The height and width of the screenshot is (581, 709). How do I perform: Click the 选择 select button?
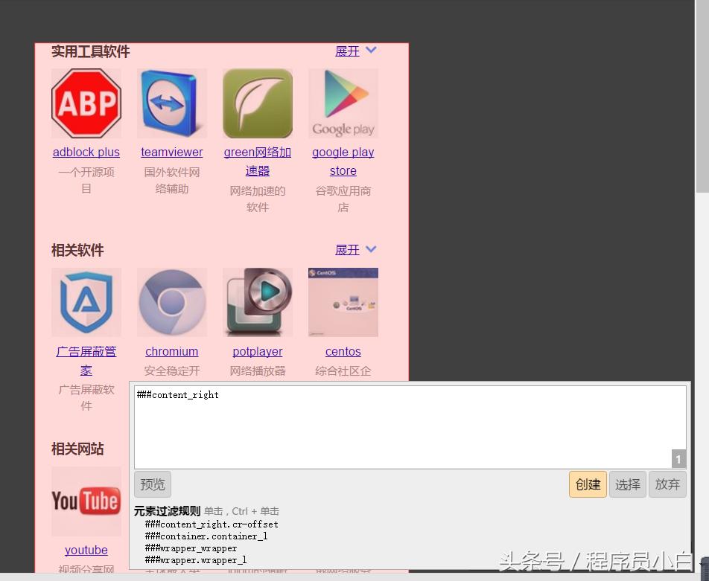coord(627,484)
